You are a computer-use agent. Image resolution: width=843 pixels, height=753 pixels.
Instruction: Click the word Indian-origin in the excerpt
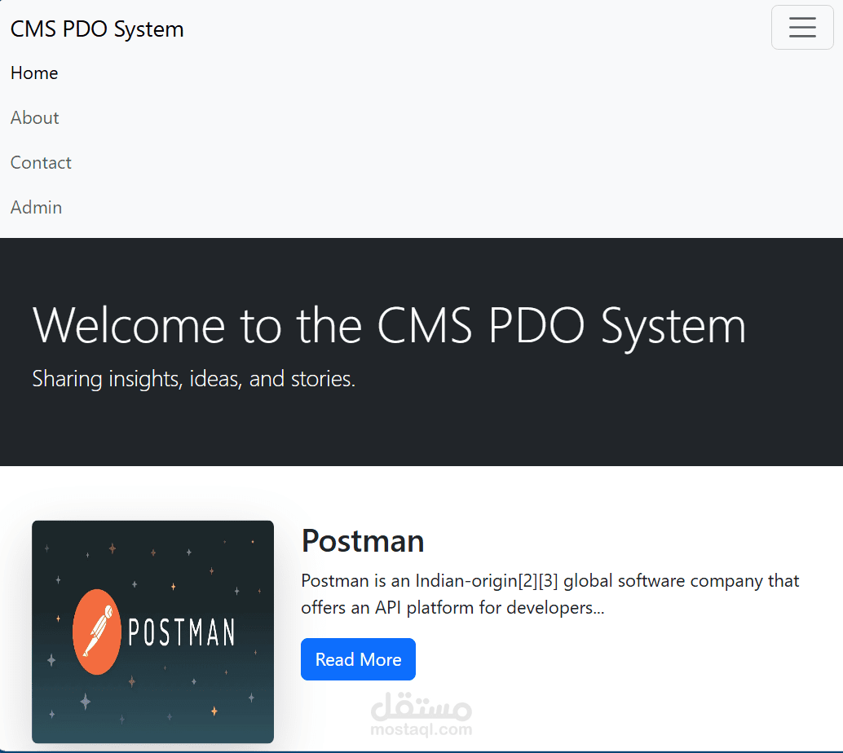pos(466,581)
